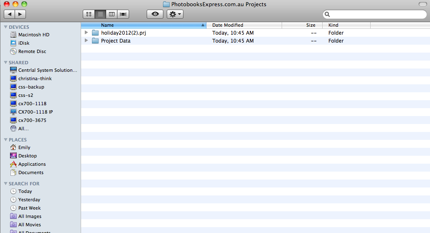Collapse the SHARED sidebar section
This screenshot has width=430, height=233.
[5, 63]
